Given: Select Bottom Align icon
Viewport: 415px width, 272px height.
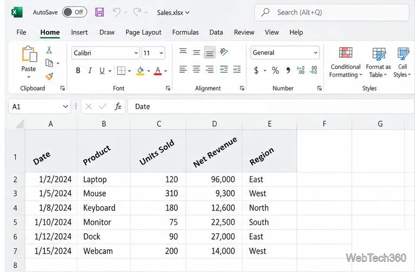Looking at the screenshot, I should pyautogui.click(x=210, y=52).
